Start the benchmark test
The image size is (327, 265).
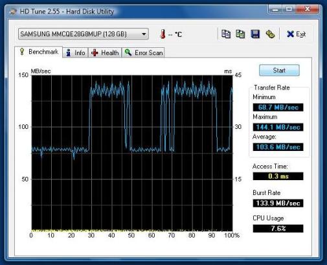(x=279, y=70)
